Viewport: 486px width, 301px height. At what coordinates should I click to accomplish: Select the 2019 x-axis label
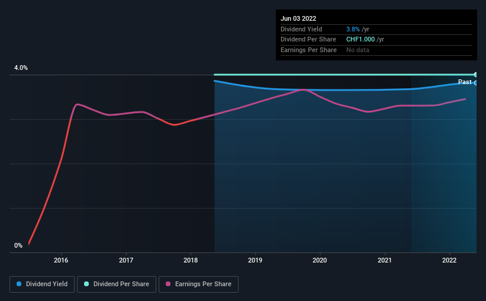coord(255,260)
